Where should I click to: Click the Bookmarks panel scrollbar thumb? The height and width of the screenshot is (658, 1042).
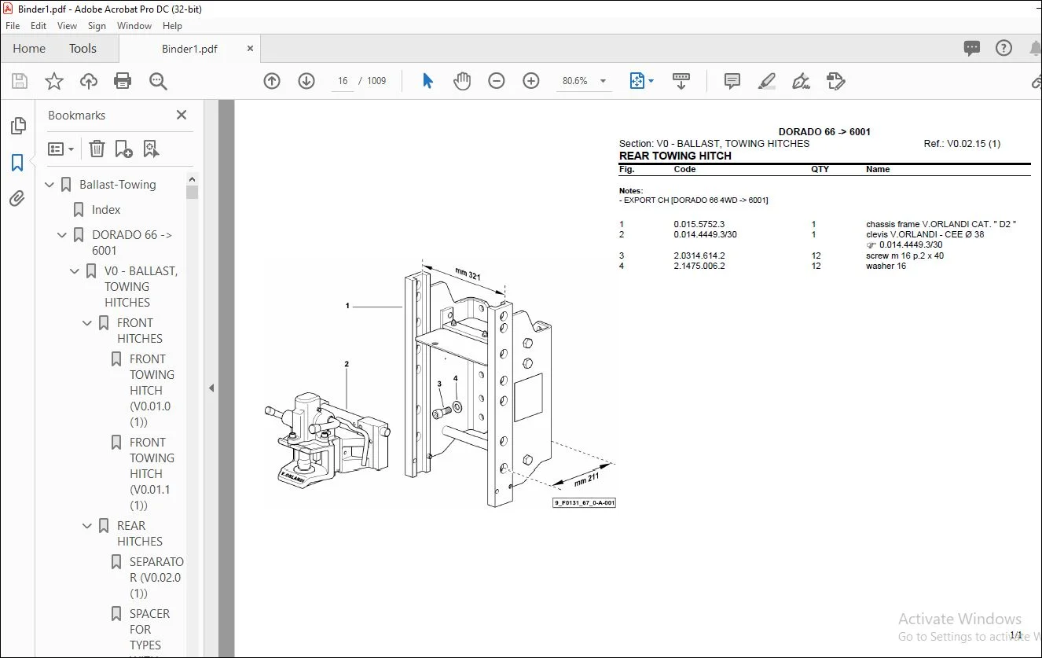point(192,192)
